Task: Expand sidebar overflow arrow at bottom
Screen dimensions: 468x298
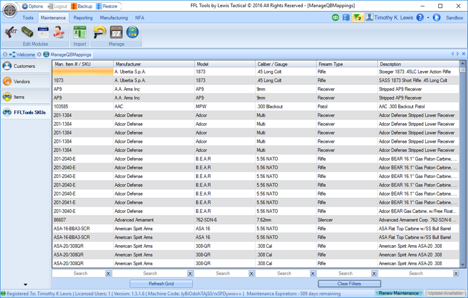Action: tap(25, 285)
